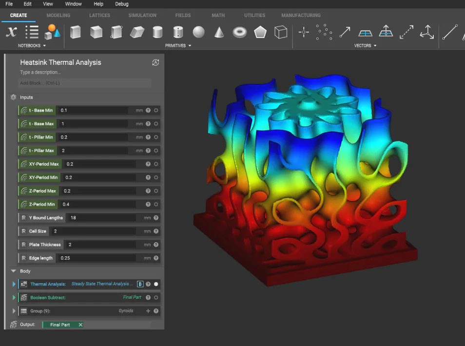Choose the Point Map dotted vectors icon
465x346 pixels.
coord(324,32)
